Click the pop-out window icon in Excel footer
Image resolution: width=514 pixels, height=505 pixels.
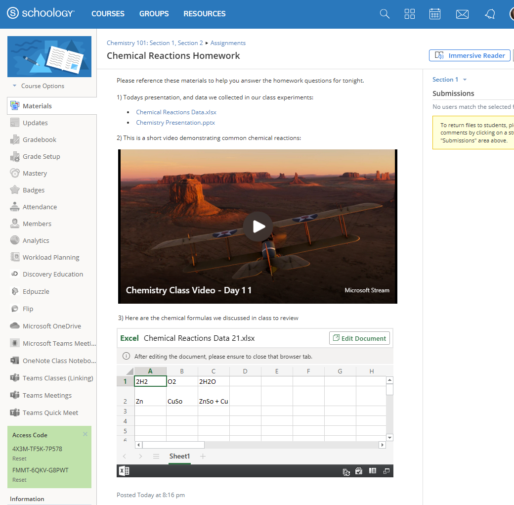(x=386, y=471)
